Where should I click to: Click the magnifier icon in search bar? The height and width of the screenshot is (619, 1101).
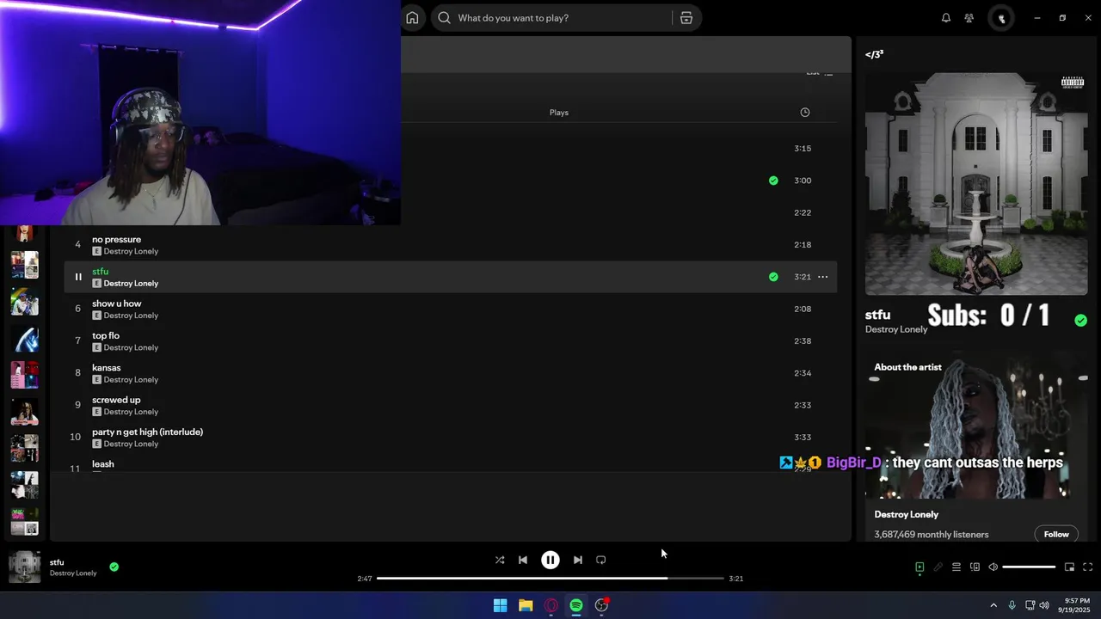pos(444,18)
